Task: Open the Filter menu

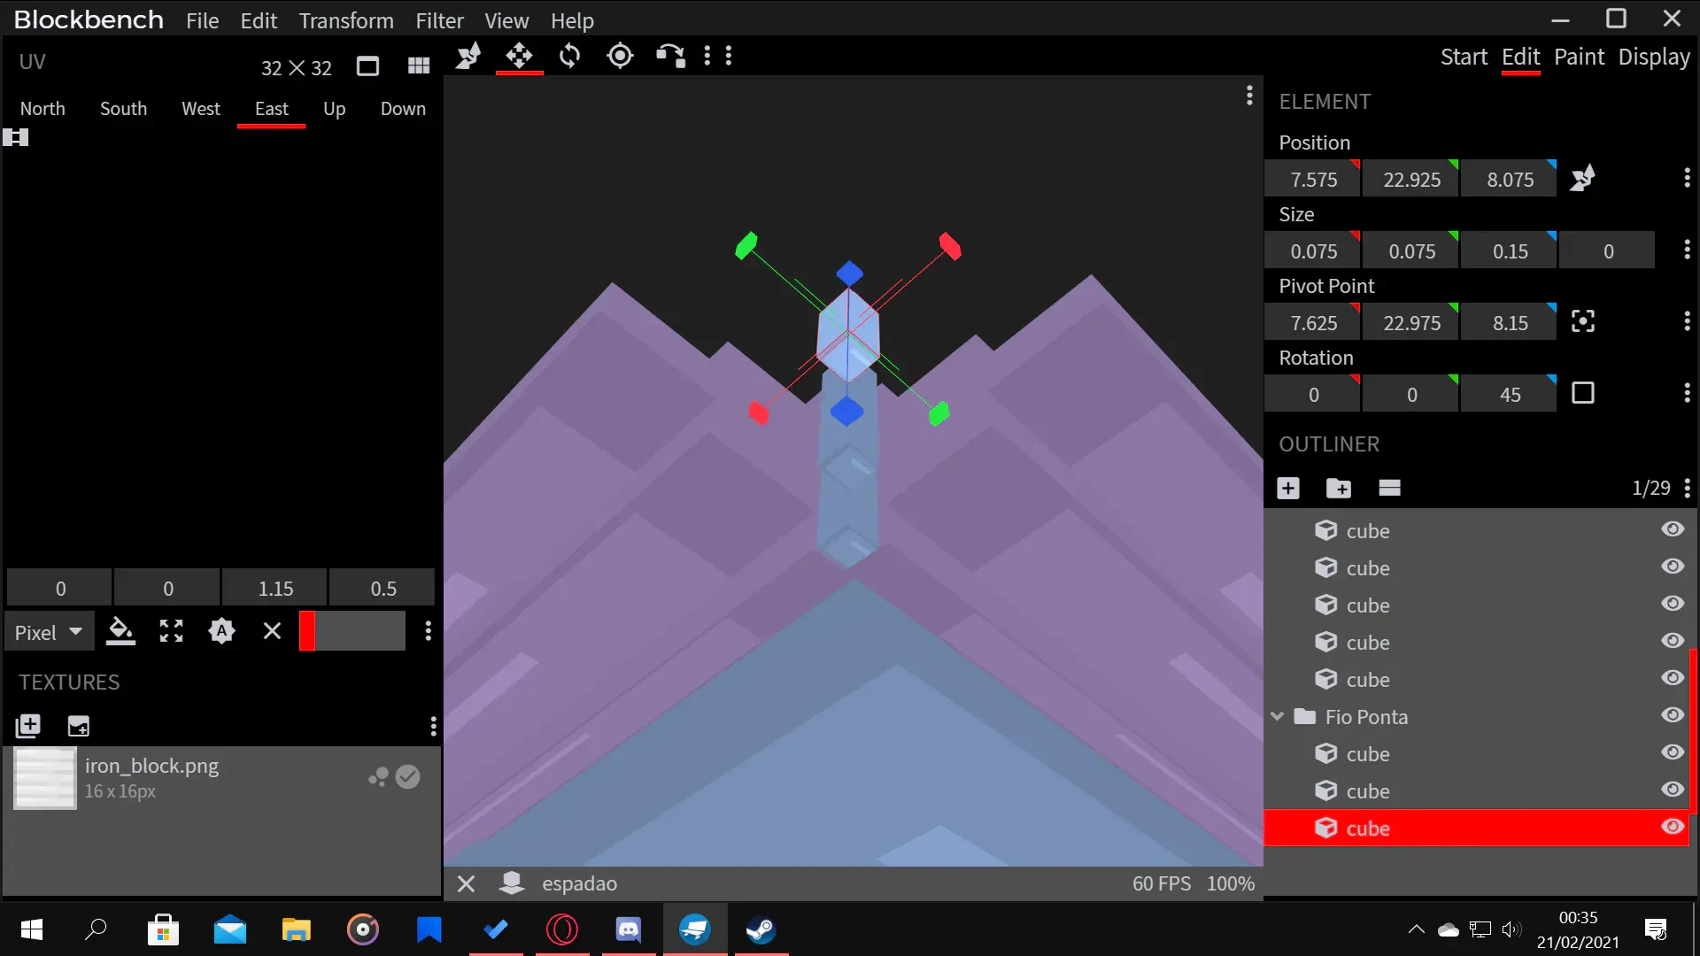Action: pos(439,20)
